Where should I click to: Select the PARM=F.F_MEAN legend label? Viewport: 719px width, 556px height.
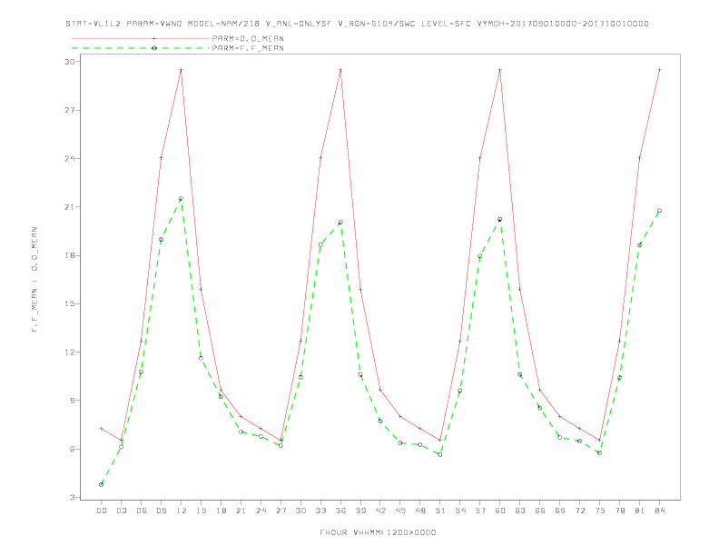(x=248, y=48)
